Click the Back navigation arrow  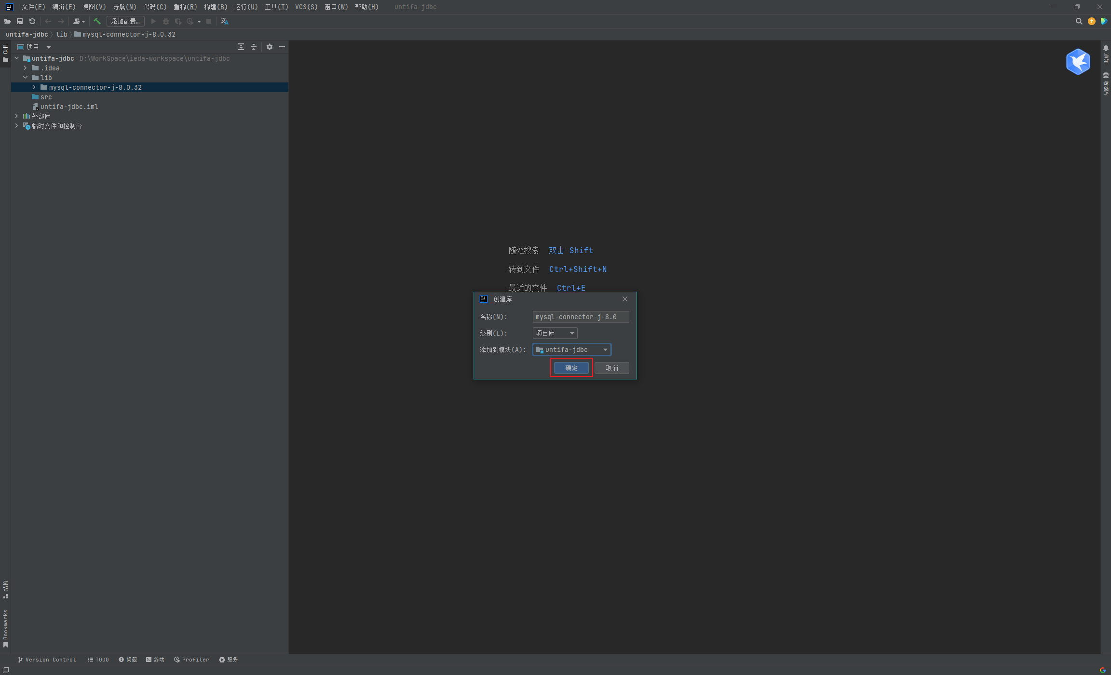click(x=48, y=21)
